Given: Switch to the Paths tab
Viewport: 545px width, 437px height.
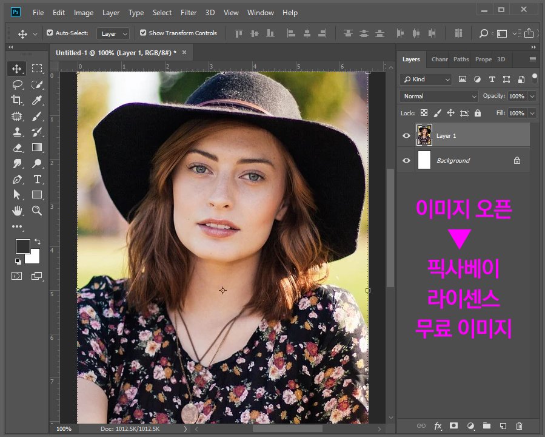Looking at the screenshot, I should 461,59.
